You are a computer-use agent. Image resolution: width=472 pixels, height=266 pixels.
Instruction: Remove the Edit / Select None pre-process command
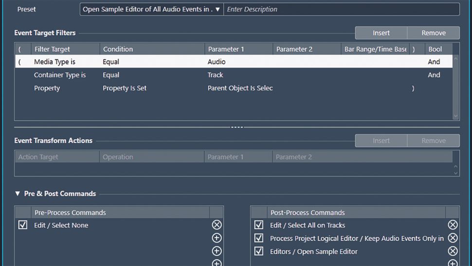(217, 225)
